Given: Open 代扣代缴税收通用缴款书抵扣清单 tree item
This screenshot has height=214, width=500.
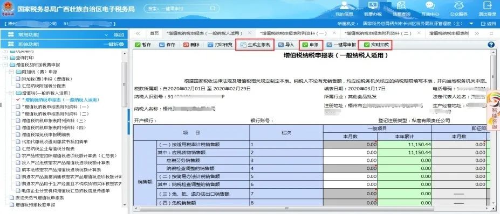Looking at the screenshot, I should coord(54,141).
